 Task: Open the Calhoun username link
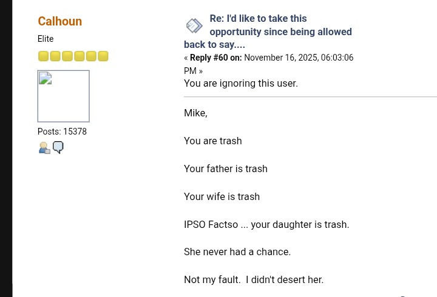pos(59,21)
